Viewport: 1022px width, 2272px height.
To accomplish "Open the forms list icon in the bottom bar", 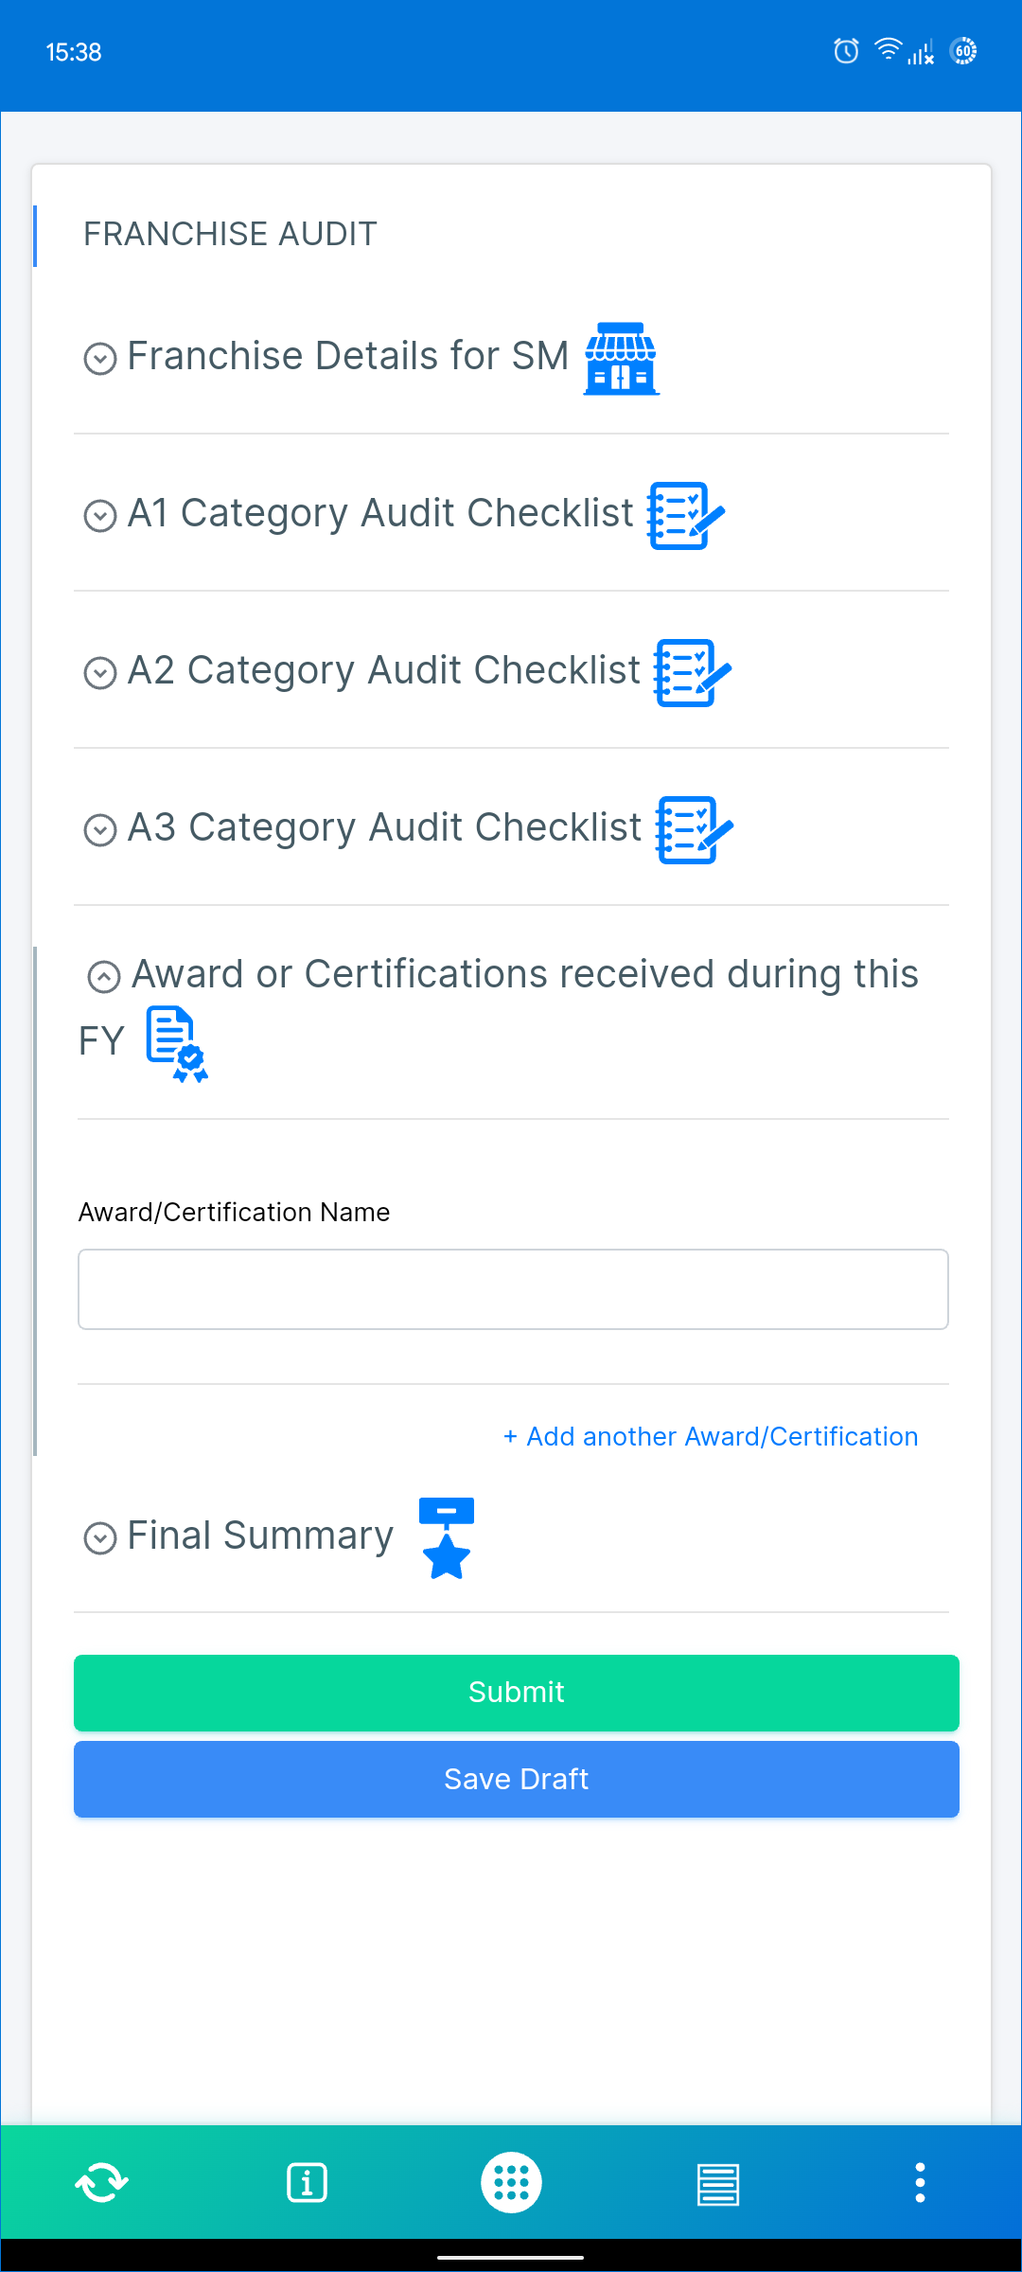I will pos(715,2182).
